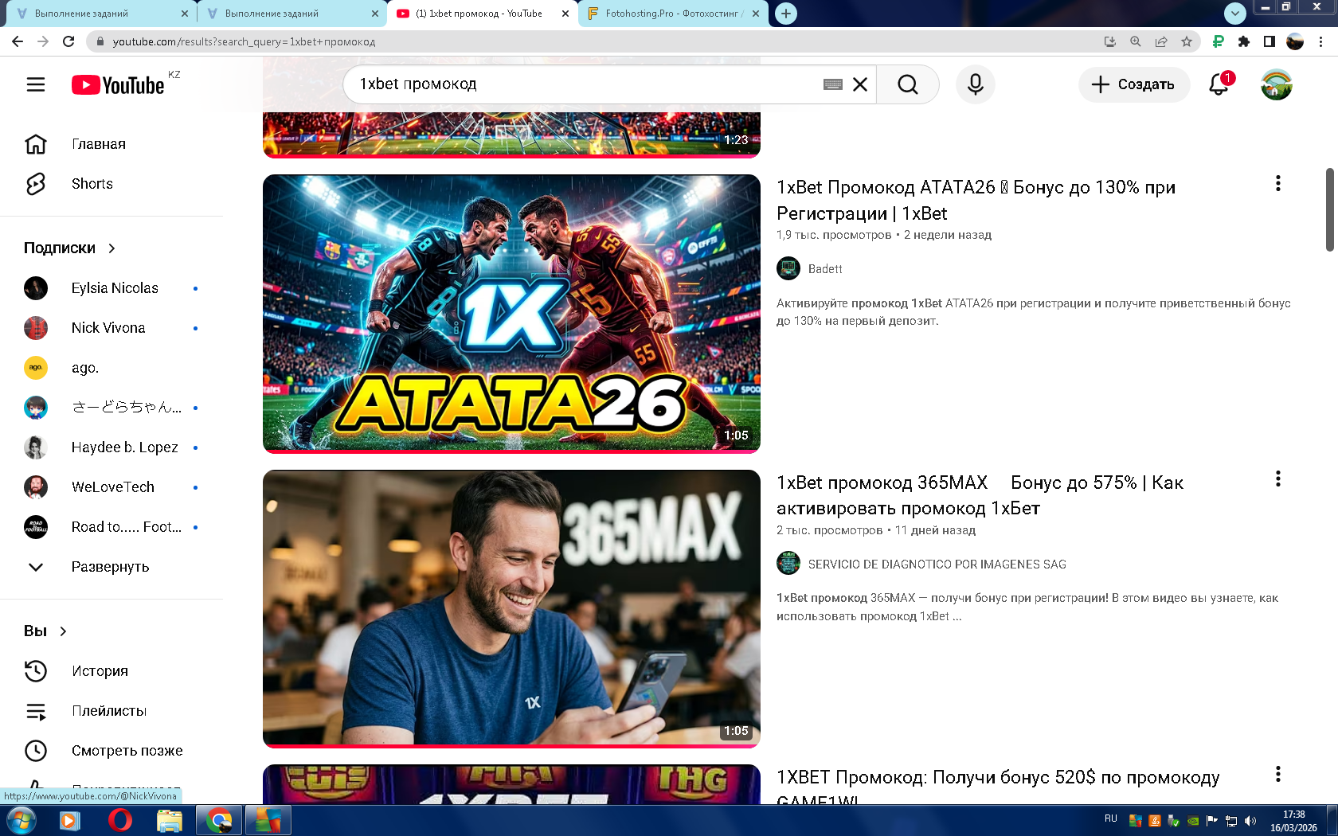Play the ATATA26 video thumbnail

click(511, 314)
